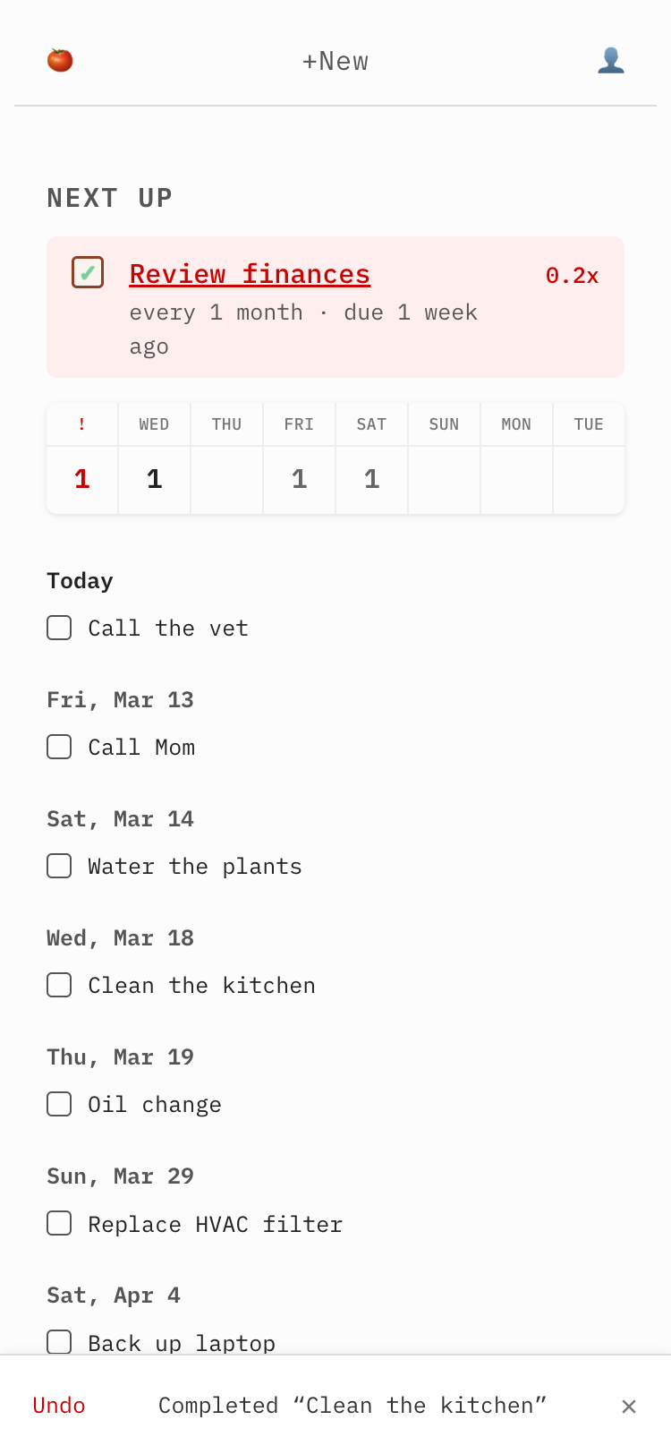Select the SUN day column

444,458
